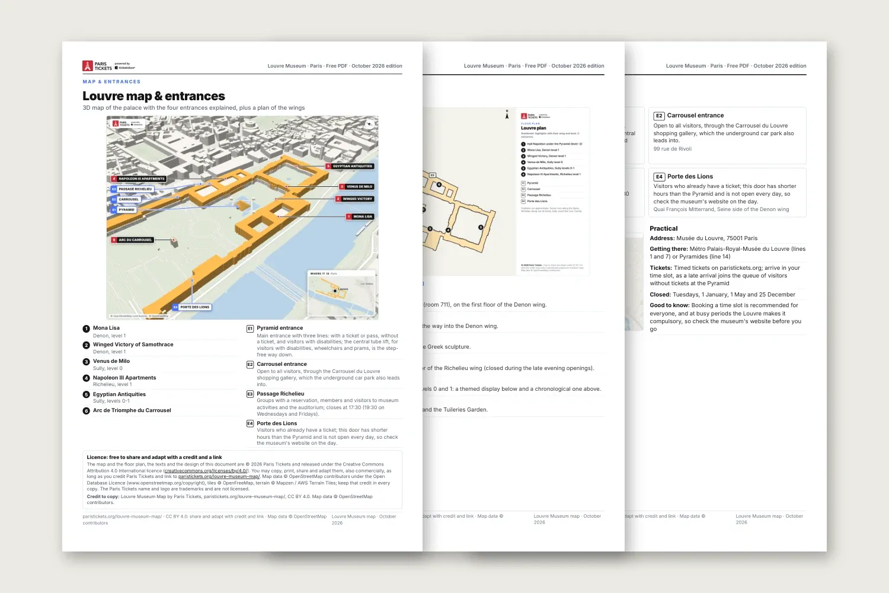The height and width of the screenshot is (593, 889).
Task: Open the underlined paristickets.org link in licence box
Action: [219, 477]
